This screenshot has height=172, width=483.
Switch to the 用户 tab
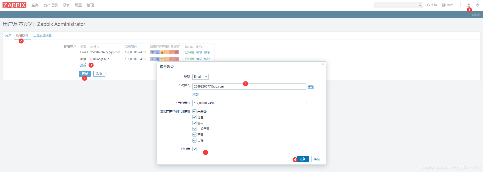click(x=8, y=35)
